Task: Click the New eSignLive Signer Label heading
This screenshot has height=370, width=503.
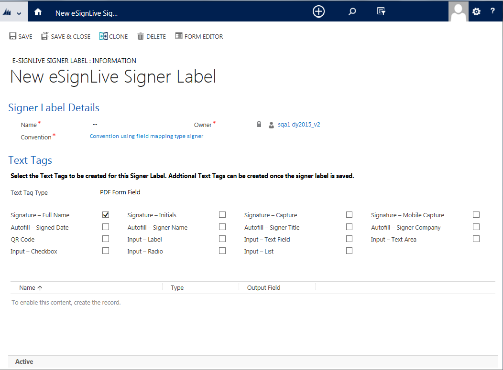Action: point(113,77)
